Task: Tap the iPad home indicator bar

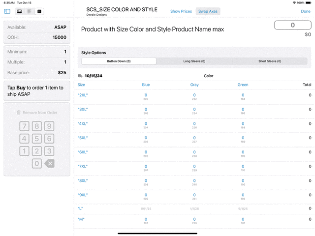Action: 157,234
